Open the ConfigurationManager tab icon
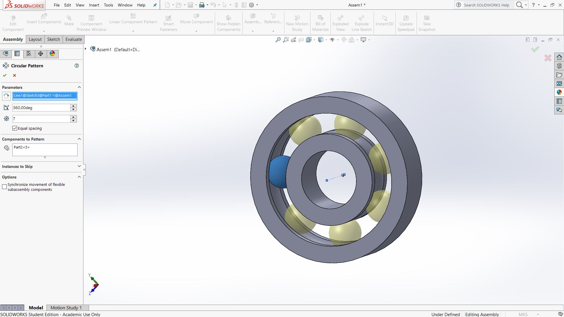Viewport: 564px width, 317px height. coord(29,54)
